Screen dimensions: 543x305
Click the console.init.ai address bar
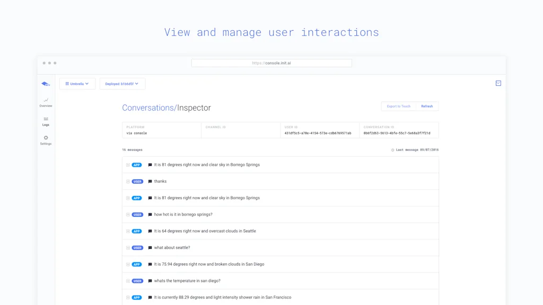[272, 62]
